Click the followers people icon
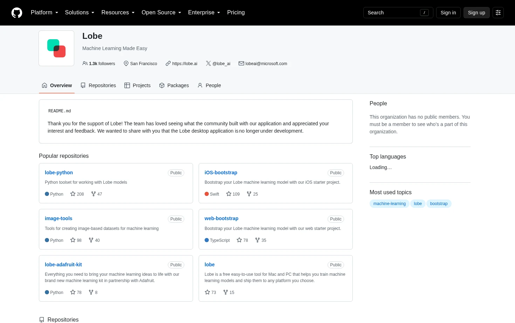 (85, 63)
